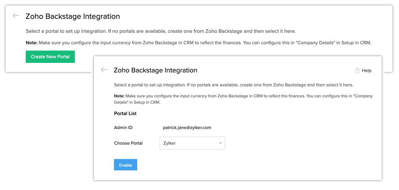Click the rear panel's Select a portal description
399x190 pixels.
point(161,31)
